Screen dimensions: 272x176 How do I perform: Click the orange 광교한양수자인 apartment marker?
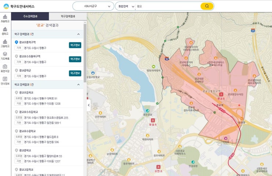click(x=235, y=90)
